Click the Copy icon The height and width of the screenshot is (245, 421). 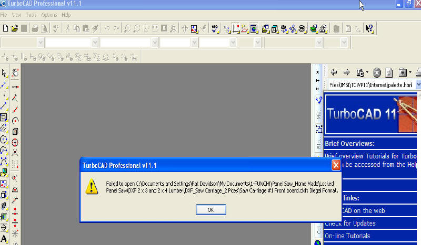[x=77, y=28]
